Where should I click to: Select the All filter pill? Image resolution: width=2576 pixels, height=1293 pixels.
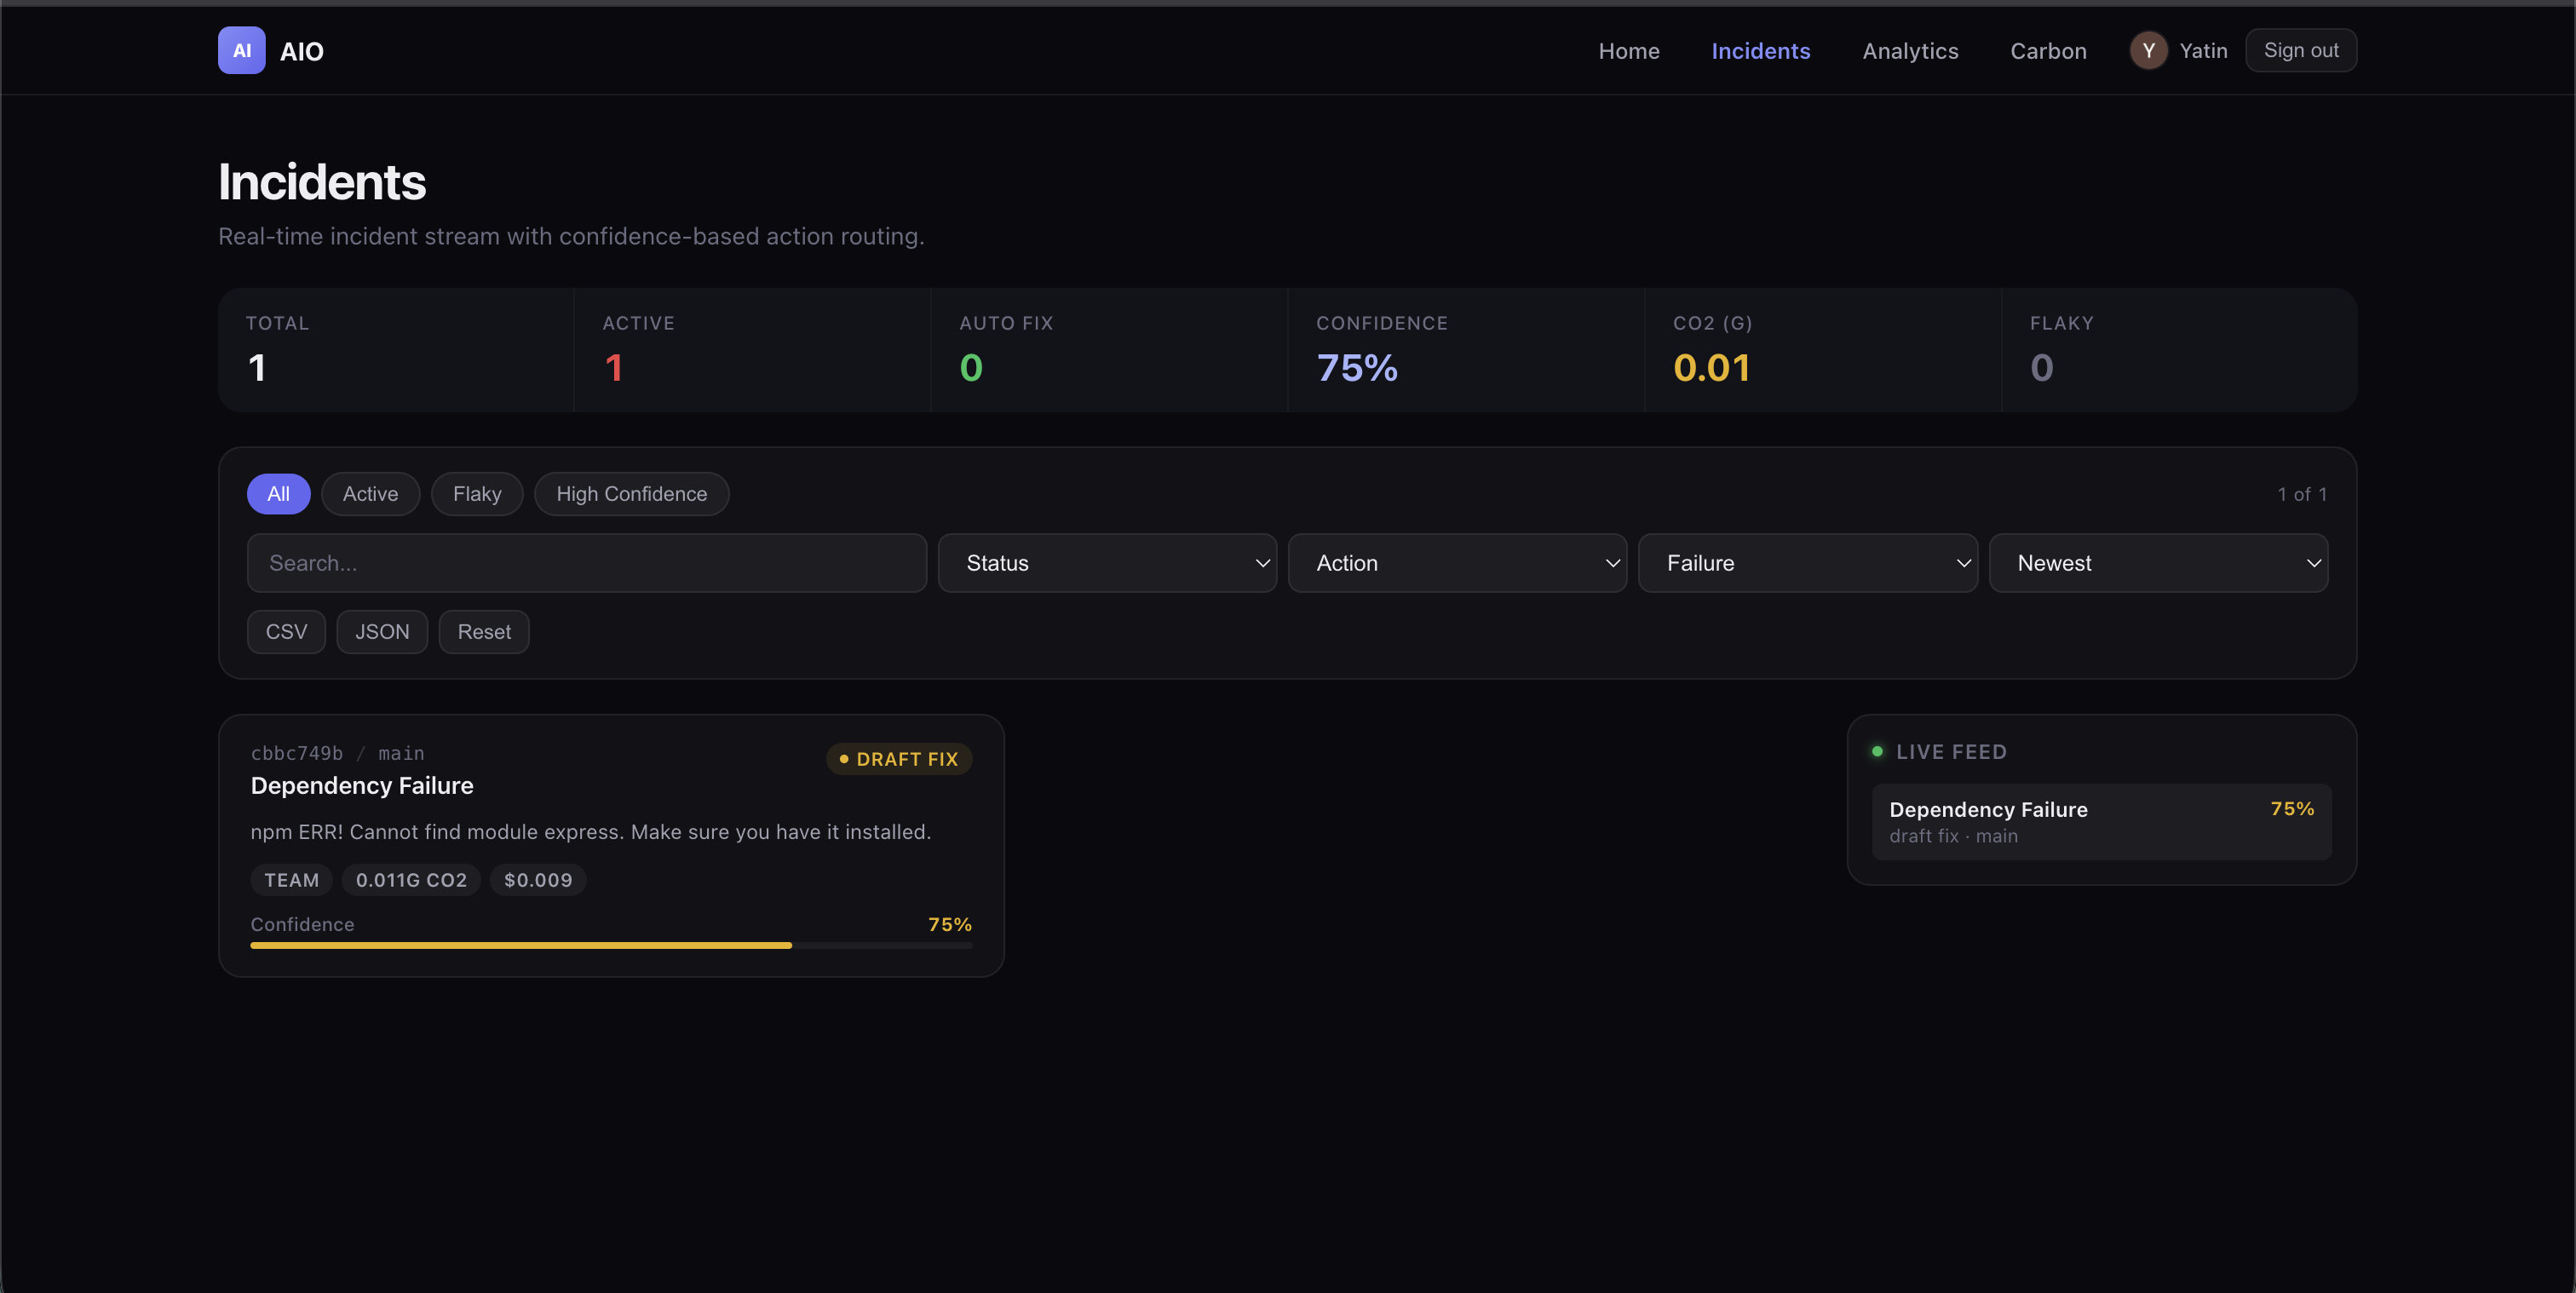(x=278, y=494)
